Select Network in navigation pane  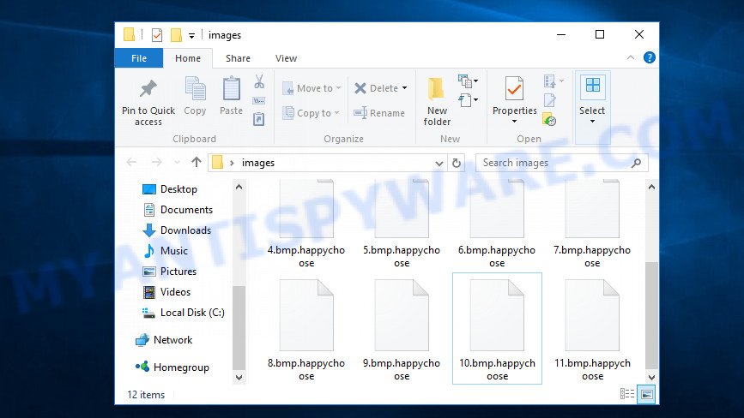pyautogui.click(x=164, y=340)
